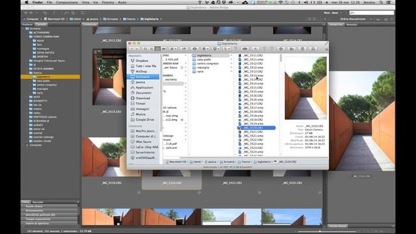The width and height of the screenshot is (416, 234).
Task: Switch Finder to list view
Action: [x=151, y=49]
